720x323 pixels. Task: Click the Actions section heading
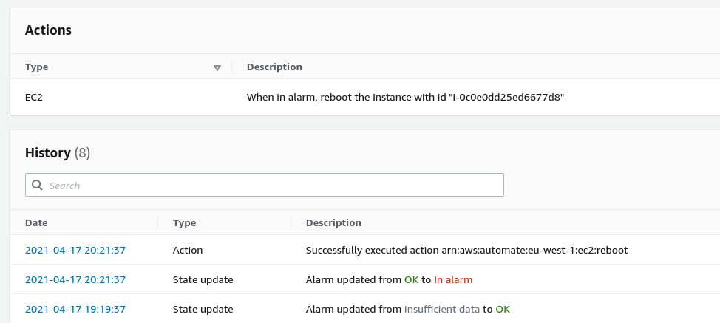point(48,30)
